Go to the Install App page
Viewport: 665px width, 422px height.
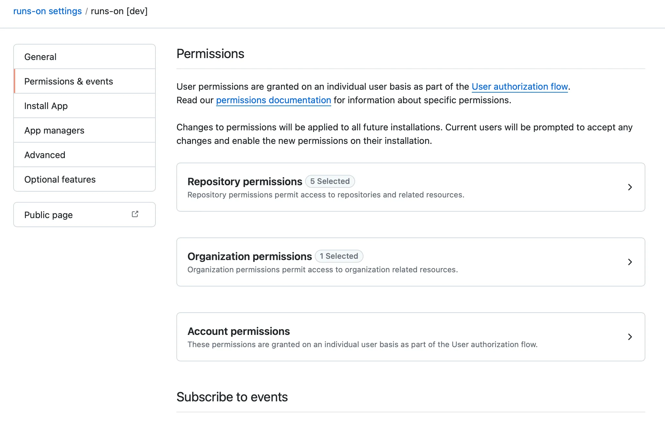pyautogui.click(x=84, y=106)
